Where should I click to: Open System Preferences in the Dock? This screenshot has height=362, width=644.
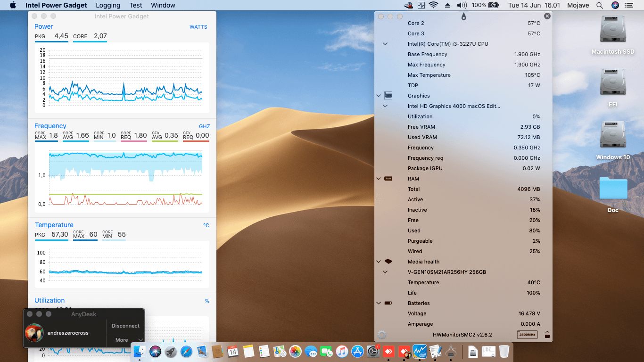point(373,351)
